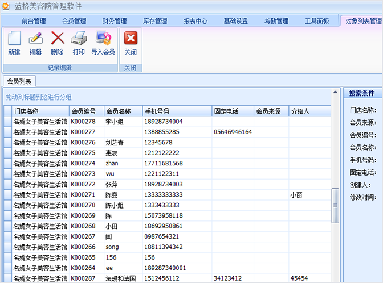Select the 财务管理 ribbon tab
Image resolution: width=383 pixels, height=283 pixels.
pyautogui.click(x=115, y=22)
